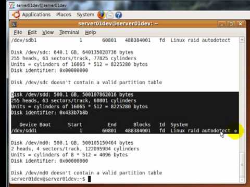Screen dimensions: 250x187
Task: Click 'Disk /dev/sdc: 640.1 GB' line
Action: (x=72, y=52)
